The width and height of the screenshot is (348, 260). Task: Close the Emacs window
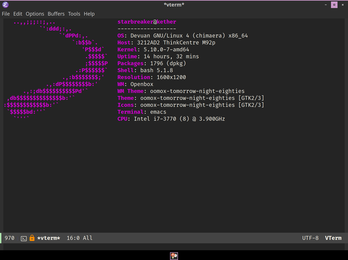tap(343, 5)
